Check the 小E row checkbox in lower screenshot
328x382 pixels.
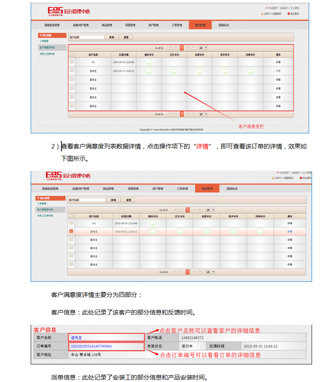click(x=71, y=222)
